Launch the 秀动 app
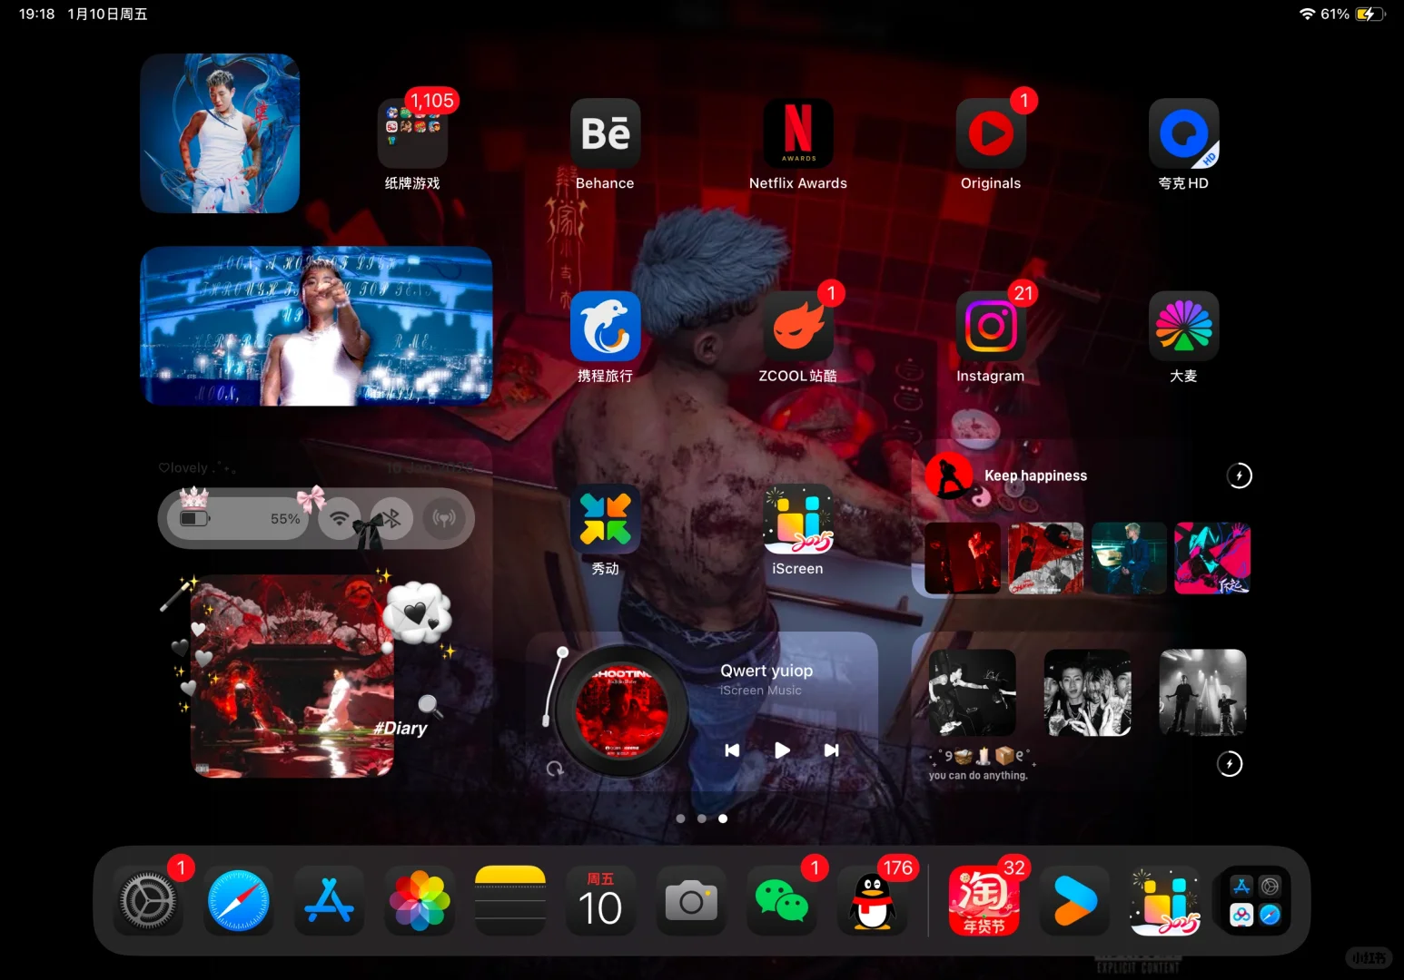 (605, 519)
